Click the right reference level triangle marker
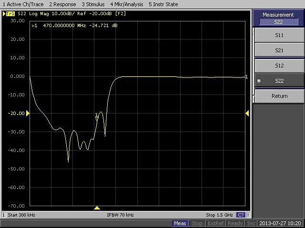The width and height of the screenshot is (305, 228). tap(247, 113)
